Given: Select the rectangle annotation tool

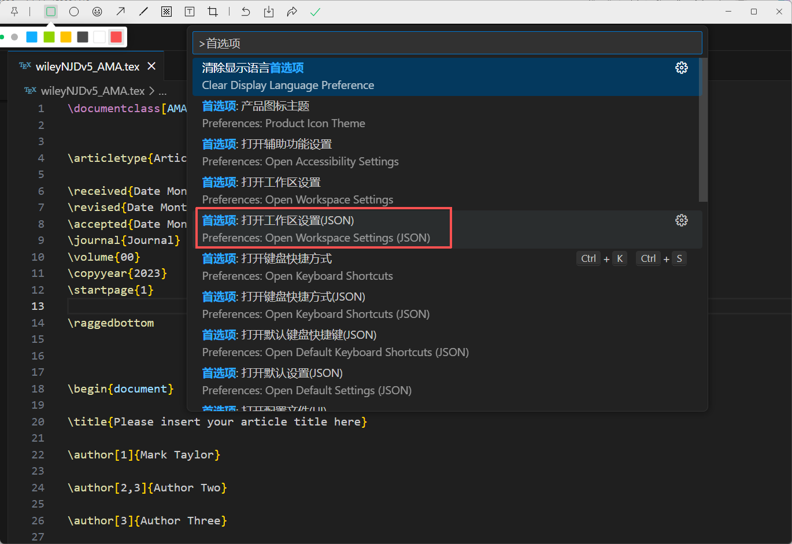Looking at the screenshot, I should pos(51,12).
